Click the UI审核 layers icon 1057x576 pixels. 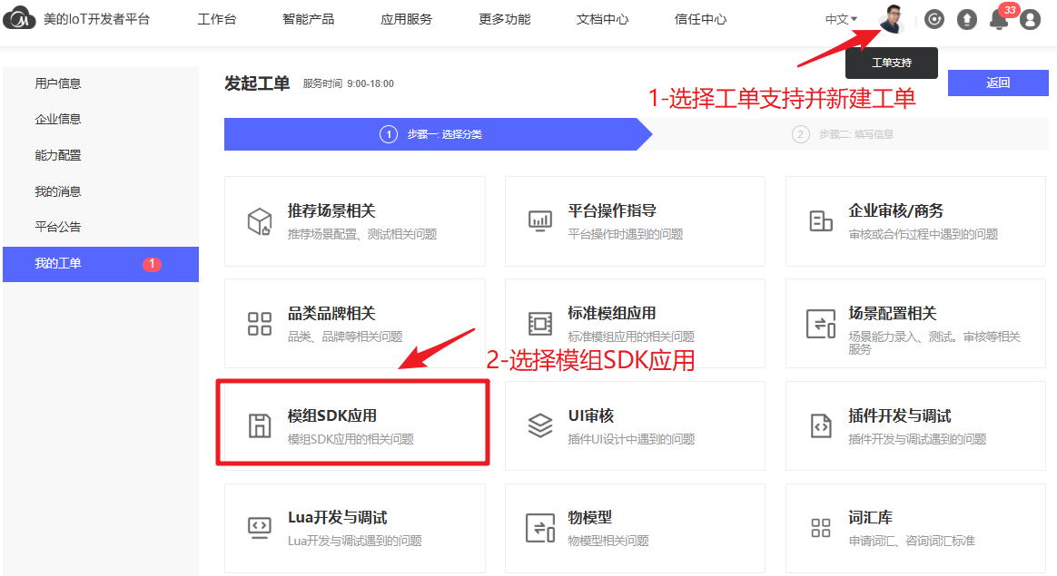(540, 425)
